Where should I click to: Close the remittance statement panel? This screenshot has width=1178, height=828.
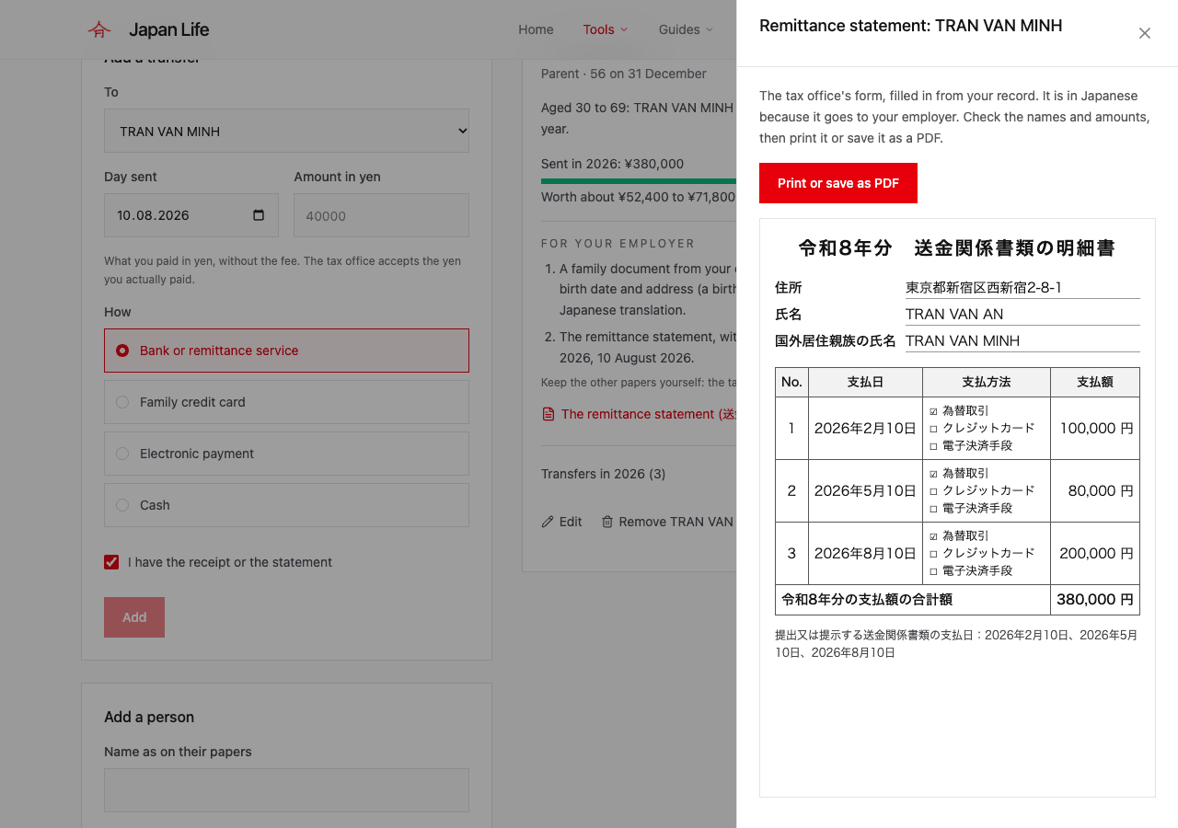(x=1144, y=33)
